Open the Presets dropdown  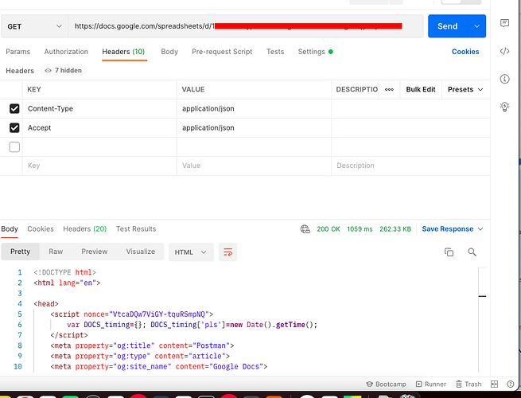465,89
